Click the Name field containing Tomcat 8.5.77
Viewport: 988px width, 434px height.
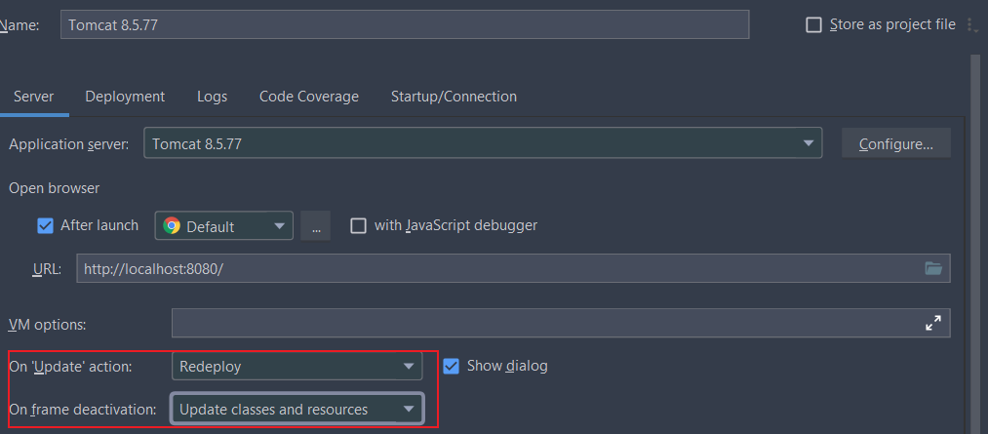(x=405, y=24)
